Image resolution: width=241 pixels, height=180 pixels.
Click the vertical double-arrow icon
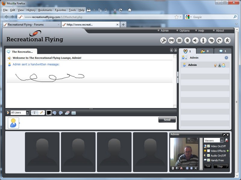(x=203, y=40)
